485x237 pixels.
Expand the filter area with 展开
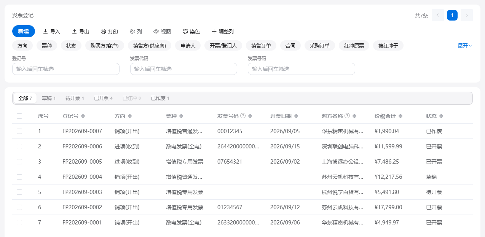click(x=465, y=46)
